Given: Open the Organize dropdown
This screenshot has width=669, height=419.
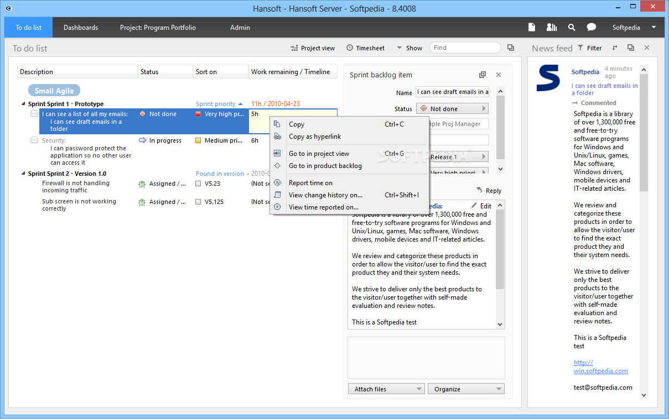Looking at the screenshot, I should (x=466, y=389).
